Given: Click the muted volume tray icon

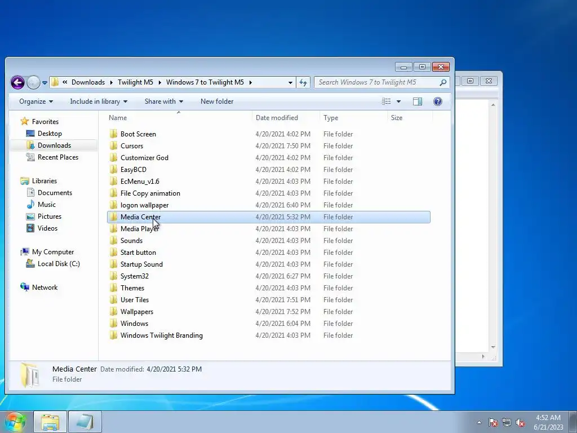Looking at the screenshot, I should coord(520,422).
